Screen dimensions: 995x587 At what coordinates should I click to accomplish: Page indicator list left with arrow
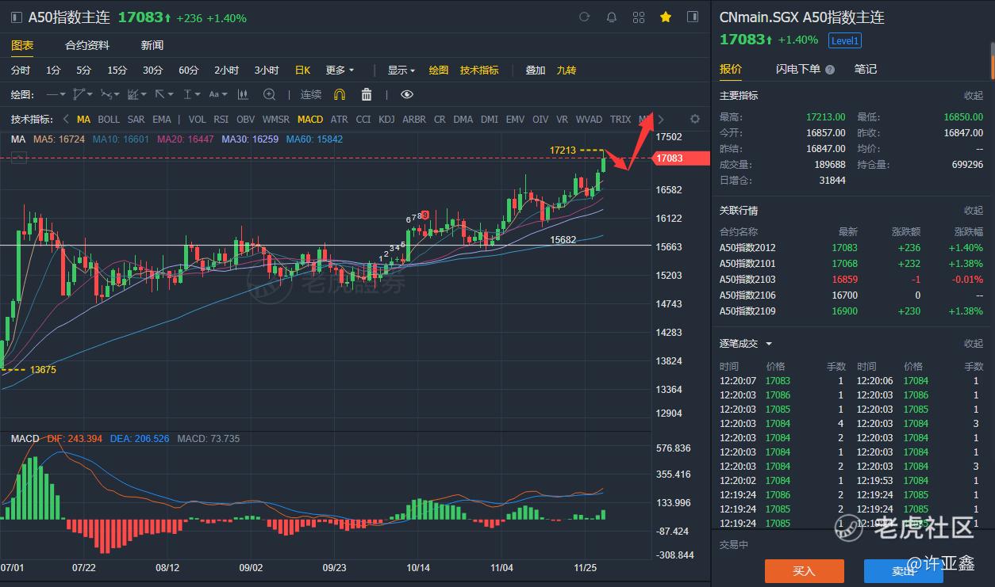pyautogui.click(x=66, y=120)
